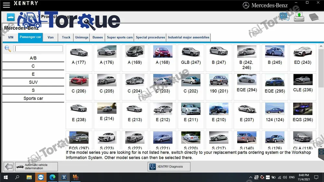Select model EQE (295)
The width and height of the screenshot is (324, 182).
275,87
